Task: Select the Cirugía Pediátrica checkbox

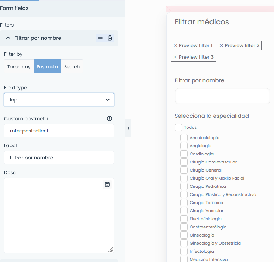Action: pos(184,186)
